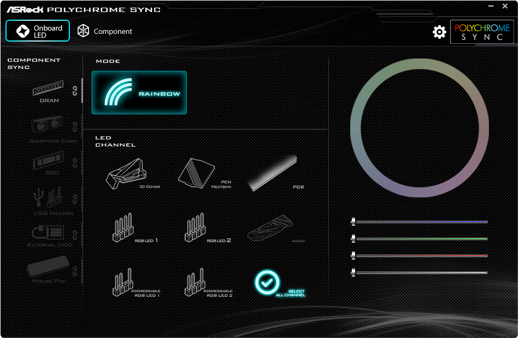Click the blue channel slider

tap(419, 221)
